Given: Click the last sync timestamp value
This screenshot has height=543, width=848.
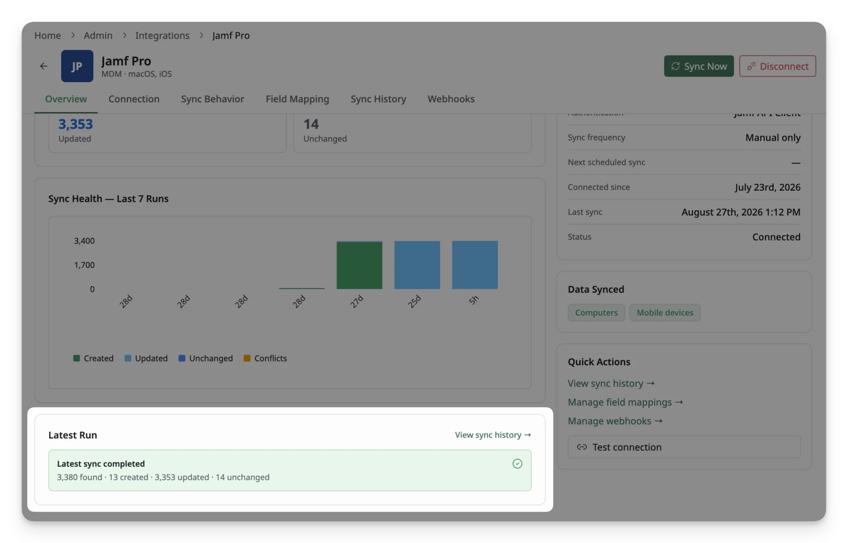Looking at the screenshot, I should click(x=741, y=212).
